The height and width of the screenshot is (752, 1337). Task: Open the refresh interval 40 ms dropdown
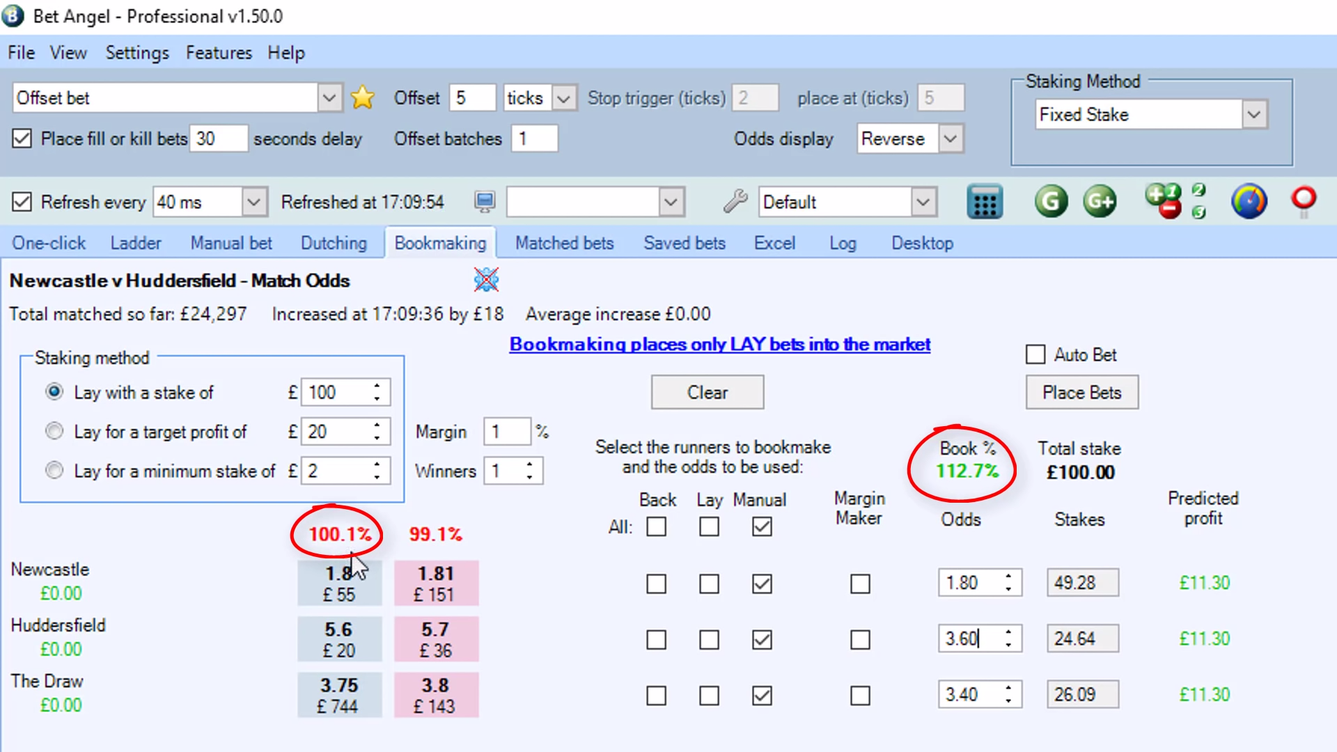(253, 201)
